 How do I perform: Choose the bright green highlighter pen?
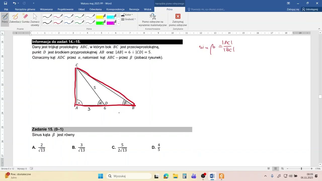click(x=101, y=23)
